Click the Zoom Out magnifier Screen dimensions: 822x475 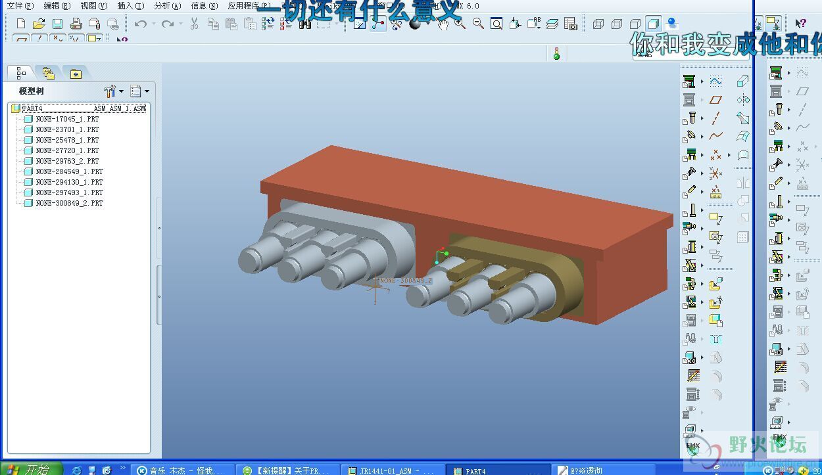point(478,24)
